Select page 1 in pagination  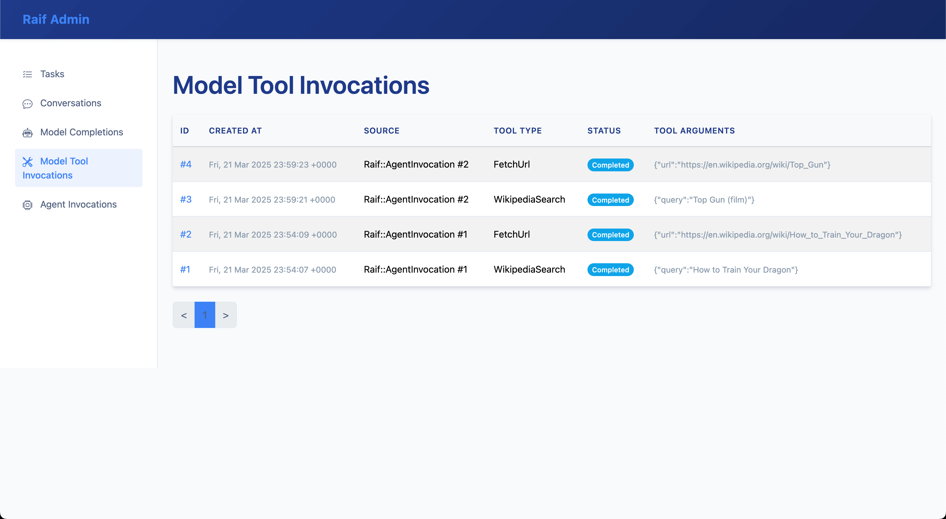coord(205,315)
